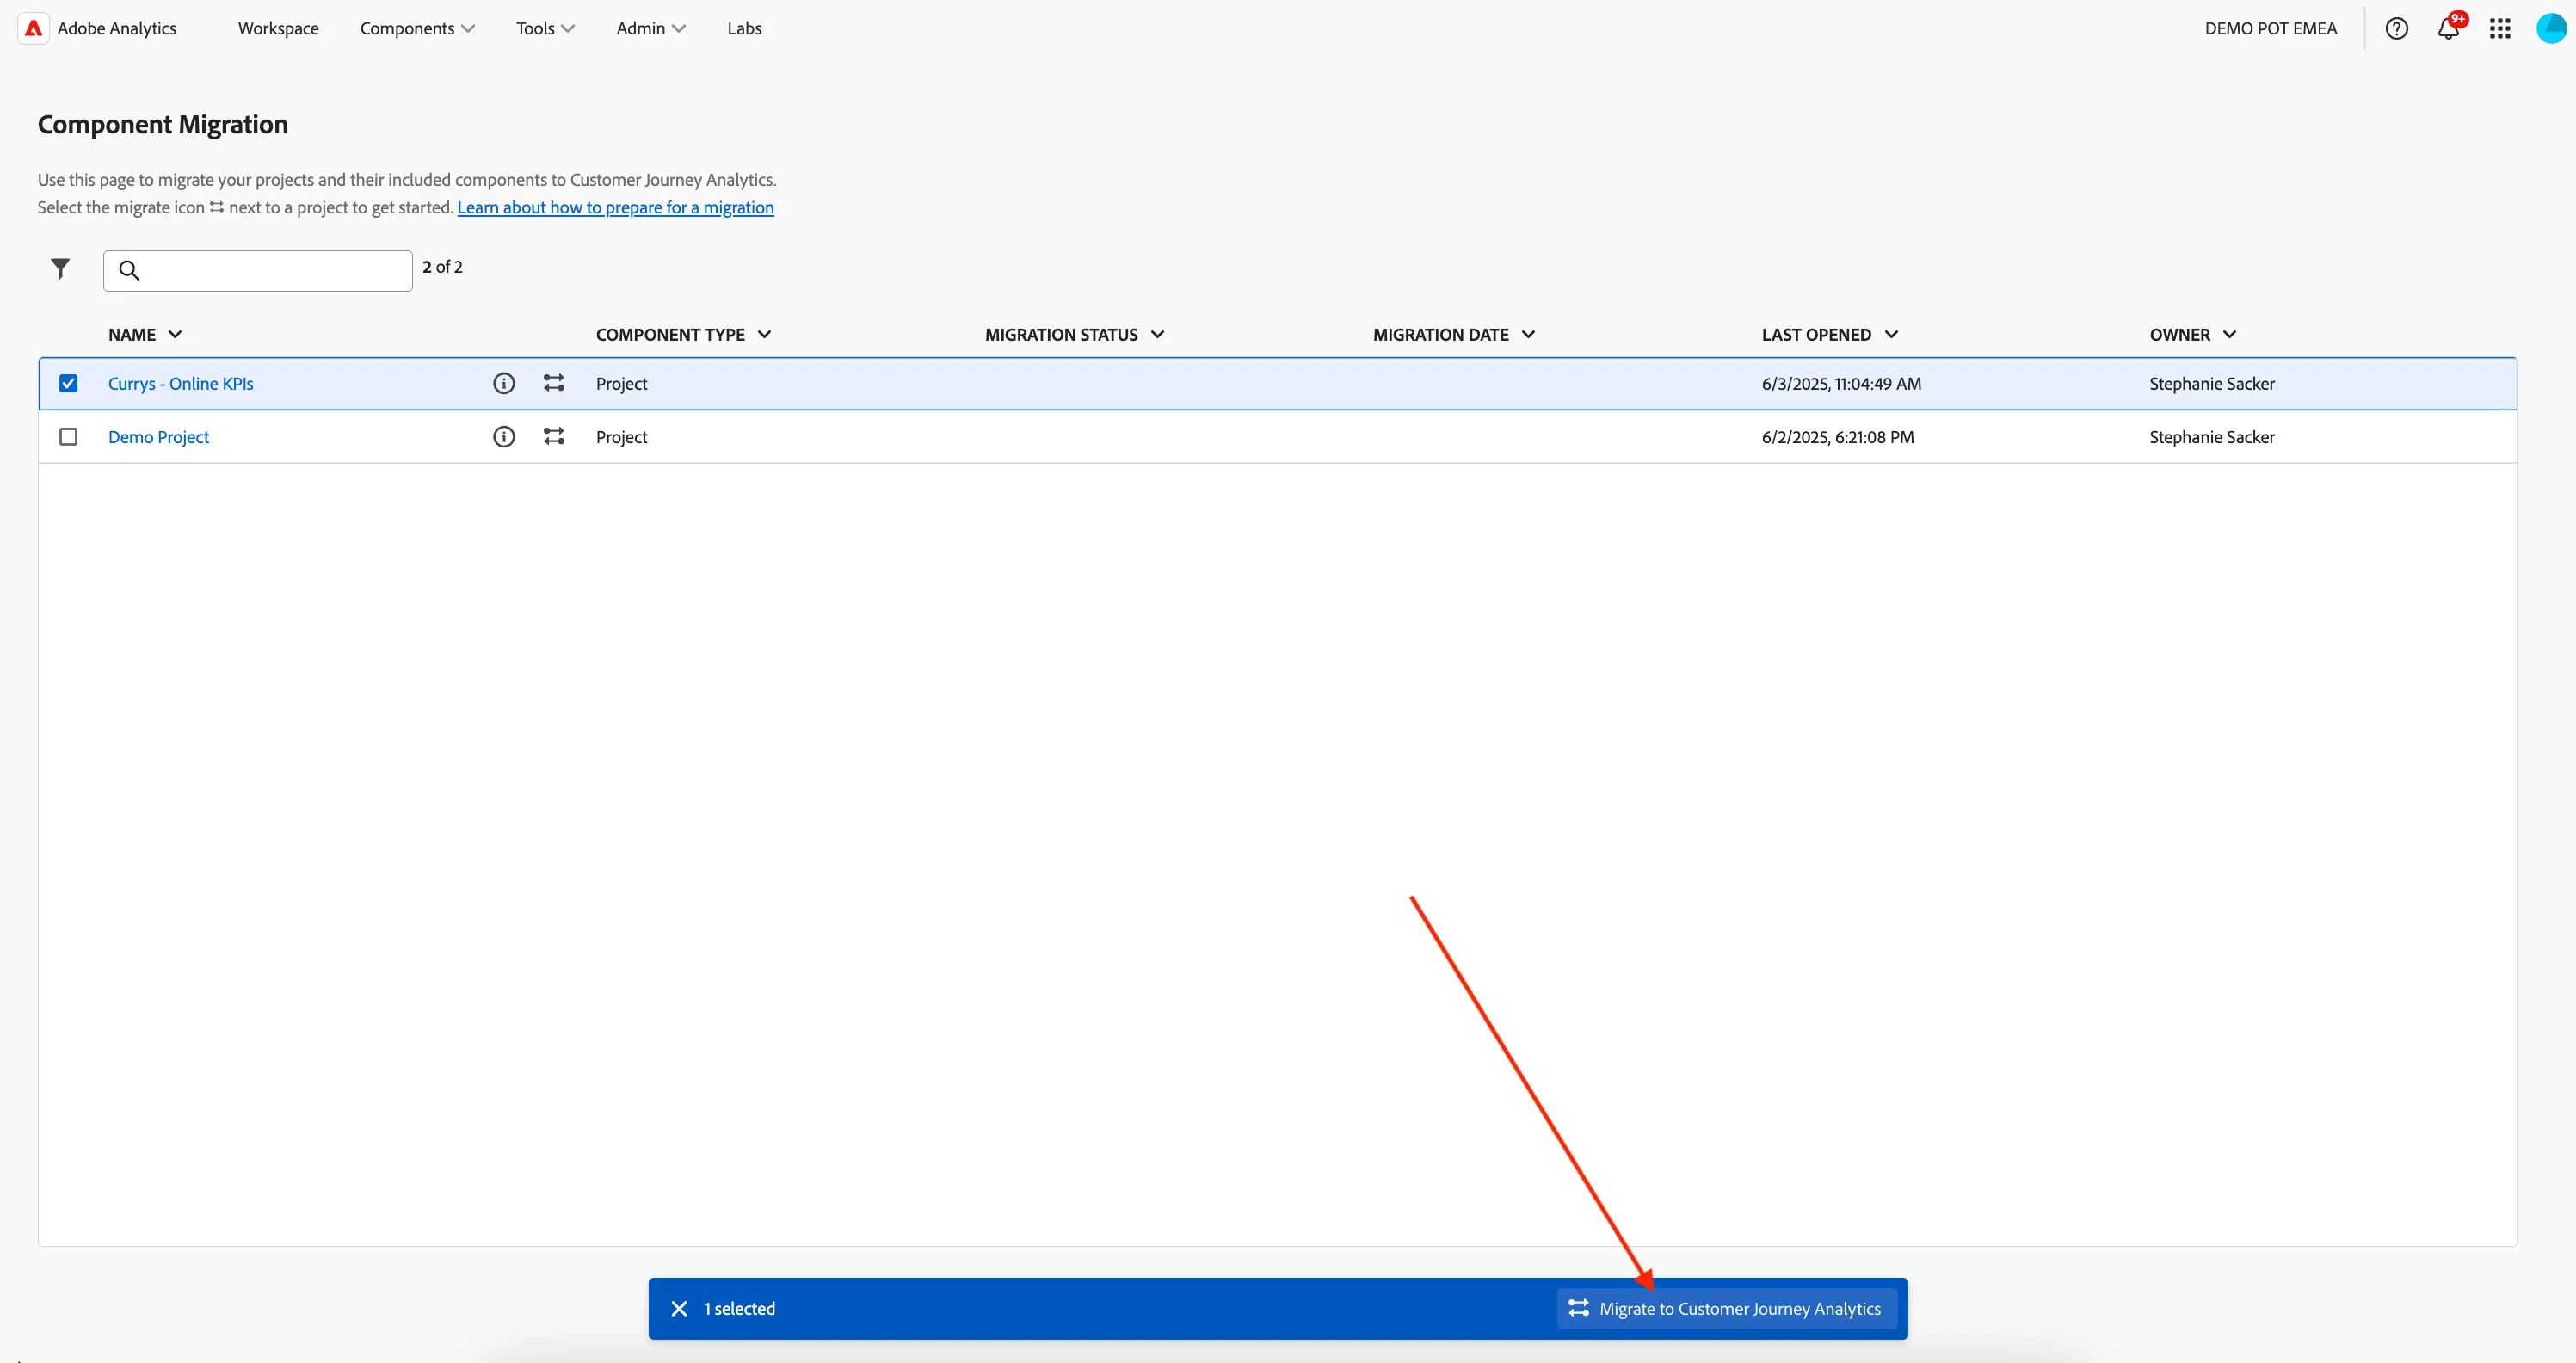Open the notifications bell icon
The width and height of the screenshot is (2576, 1363).
pos(2448,28)
